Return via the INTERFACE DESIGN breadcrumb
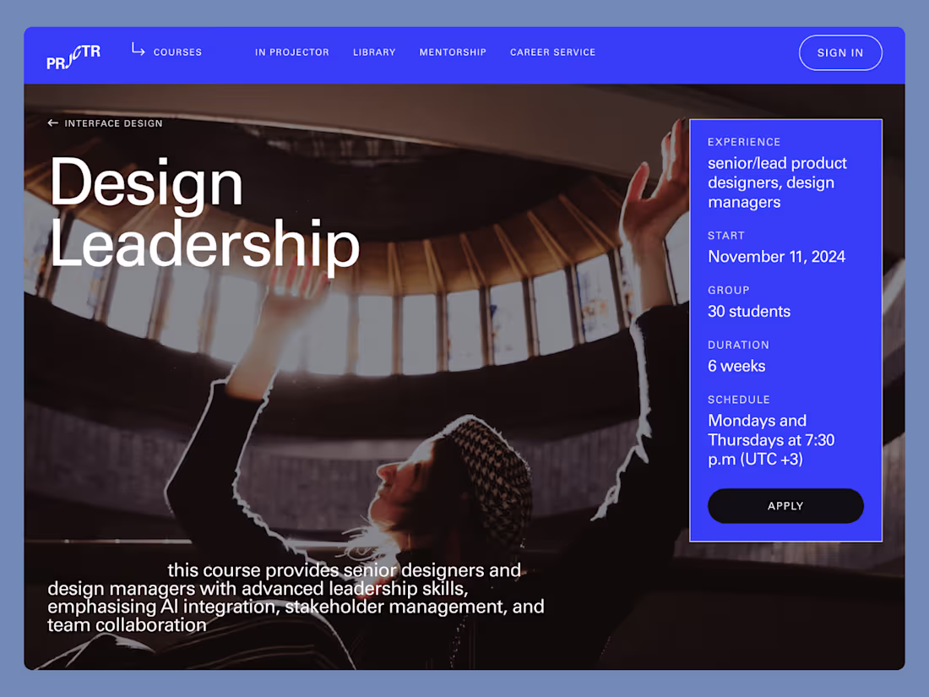 112,123
